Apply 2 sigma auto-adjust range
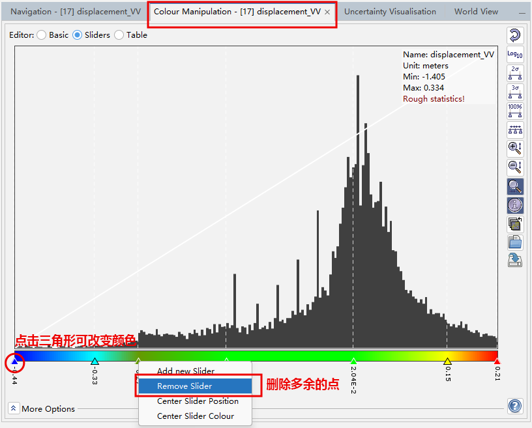Image resolution: width=532 pixels, height=428 pixels. point(514,73)
